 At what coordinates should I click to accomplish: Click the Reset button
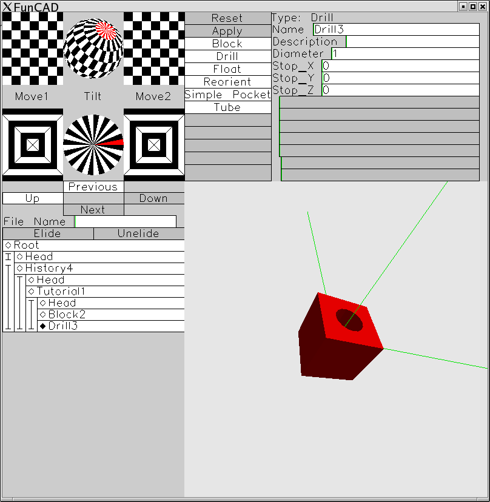(x=227, y=18)
